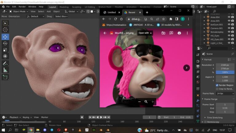Choose the Scale tool
236x133 pixels.
[5, 50]
